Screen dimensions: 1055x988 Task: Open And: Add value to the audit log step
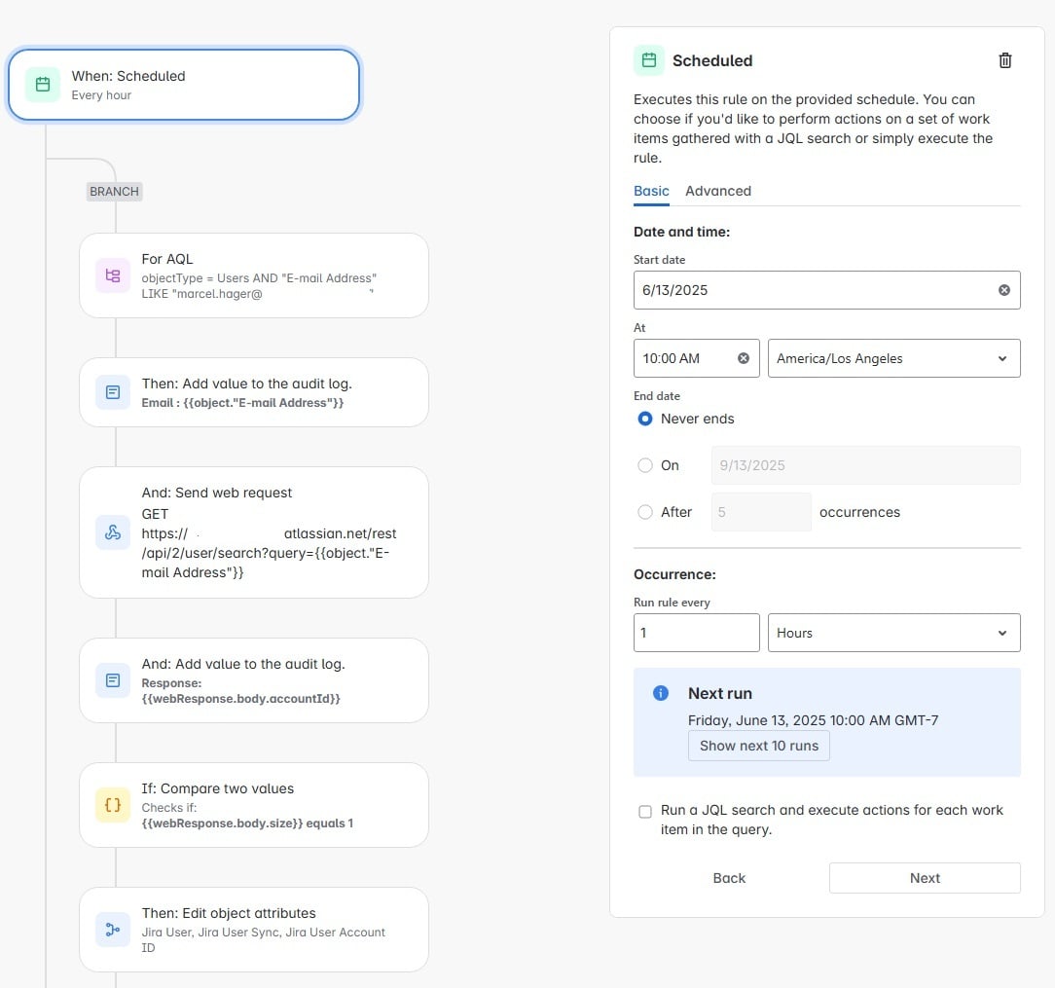[x=254, y=680]
